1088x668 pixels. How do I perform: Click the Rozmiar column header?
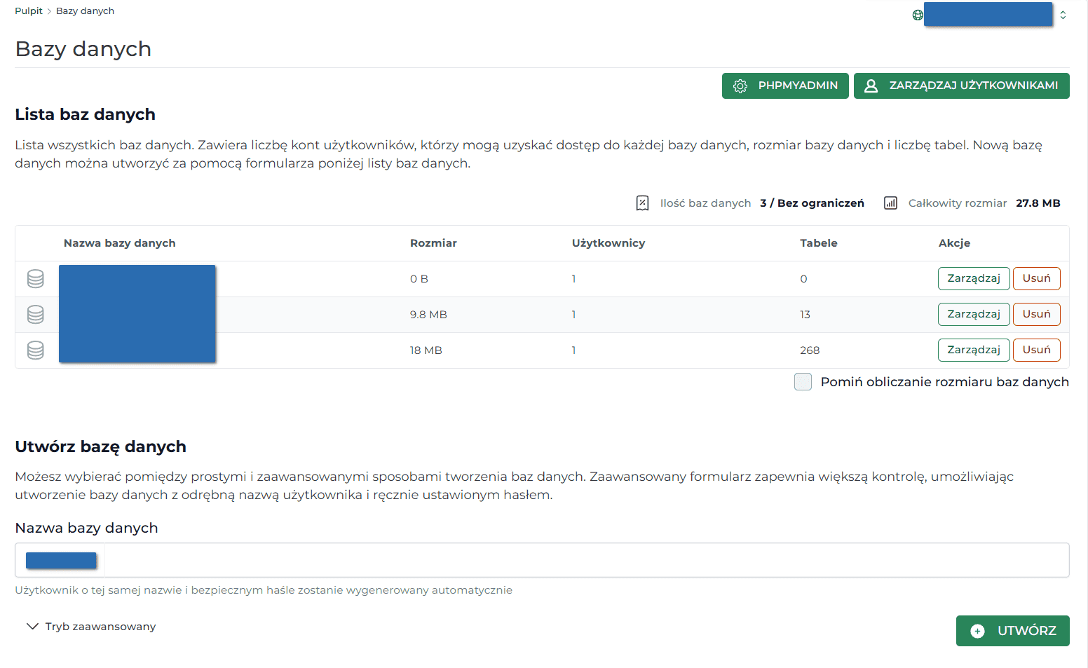pyautogui.click(x=433, y=243)
